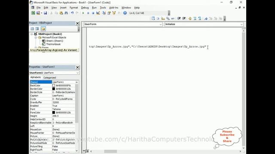Run the Sub/UserForm with the play icon

(83, 13)
